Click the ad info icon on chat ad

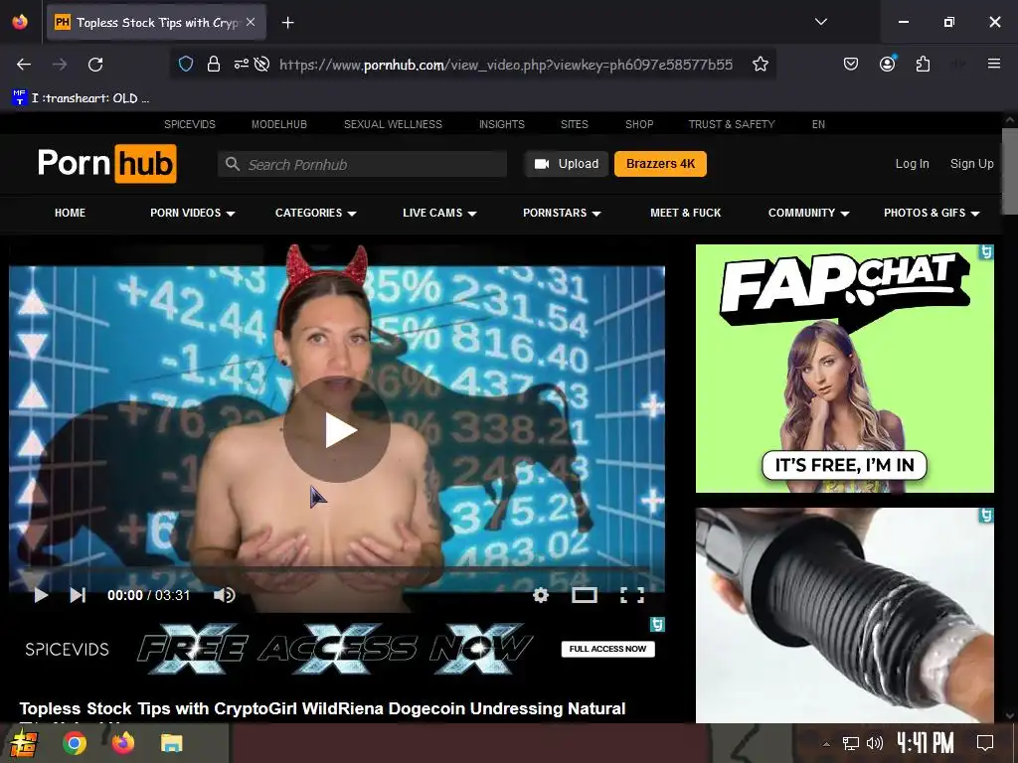point(987,251)
